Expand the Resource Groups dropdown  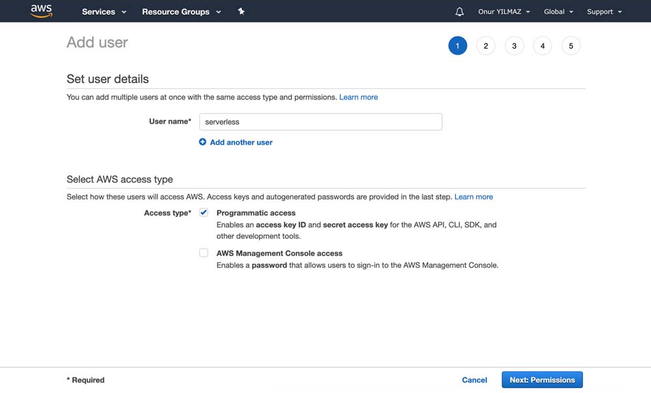[181, 12]
